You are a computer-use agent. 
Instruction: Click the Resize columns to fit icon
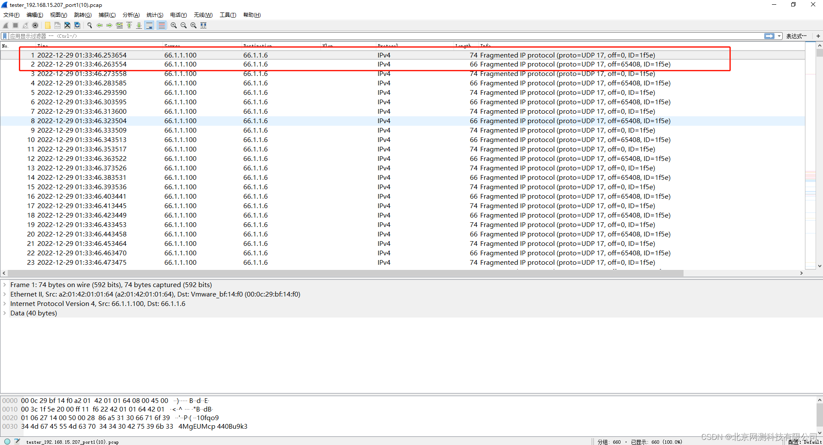tap(203, 25)
